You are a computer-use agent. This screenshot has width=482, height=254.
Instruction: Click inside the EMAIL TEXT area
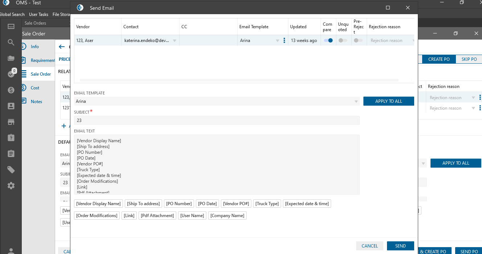tap(217, 165)
